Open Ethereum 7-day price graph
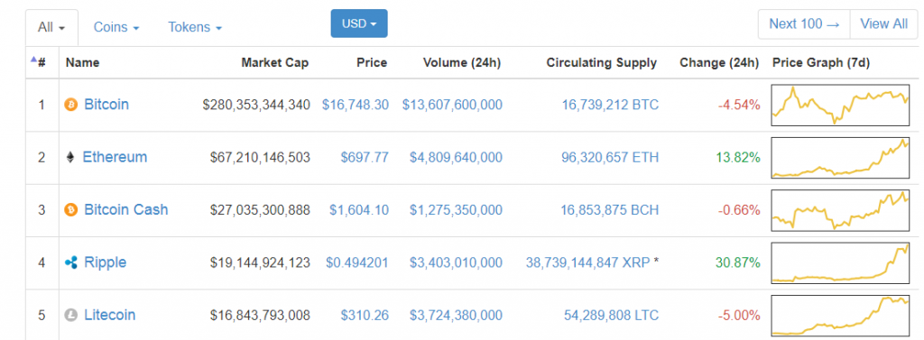This screenshot has width=924, height=340. click(840, 157)
